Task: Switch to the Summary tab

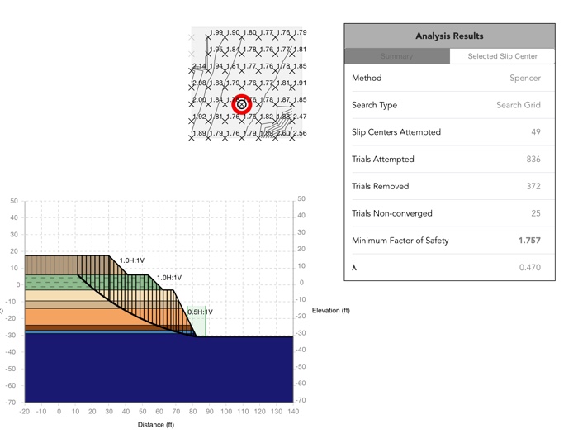Action: click(x=397, y=56)
